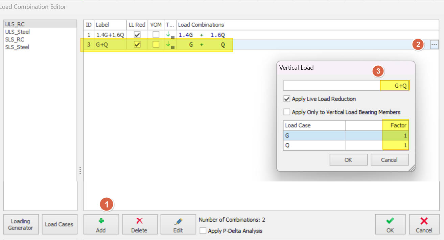Click the green plus Add icon

coord(101,221)
